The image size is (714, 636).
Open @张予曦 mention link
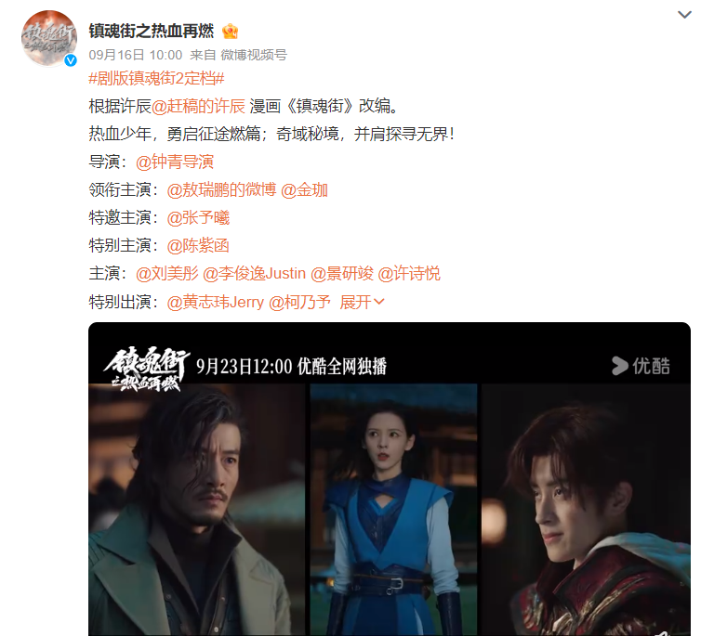(x=198, y=218)
